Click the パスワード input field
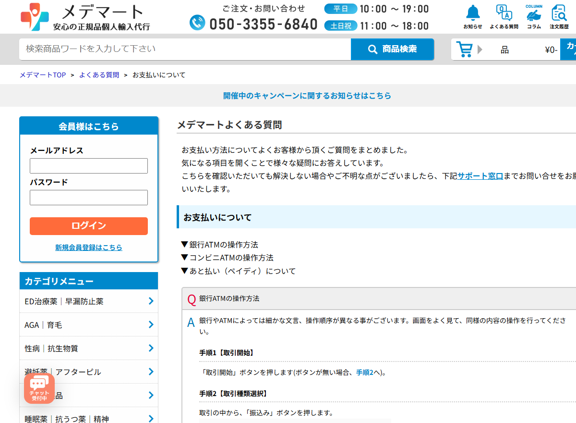Viewport: 576px width, 423px height. pos(89,198)
